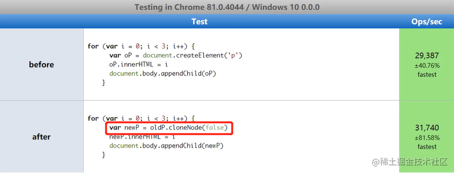This screenshot has width=454, height=173.
Task: Click the 31,740 ops/sec result
Action: coord(427,128)
